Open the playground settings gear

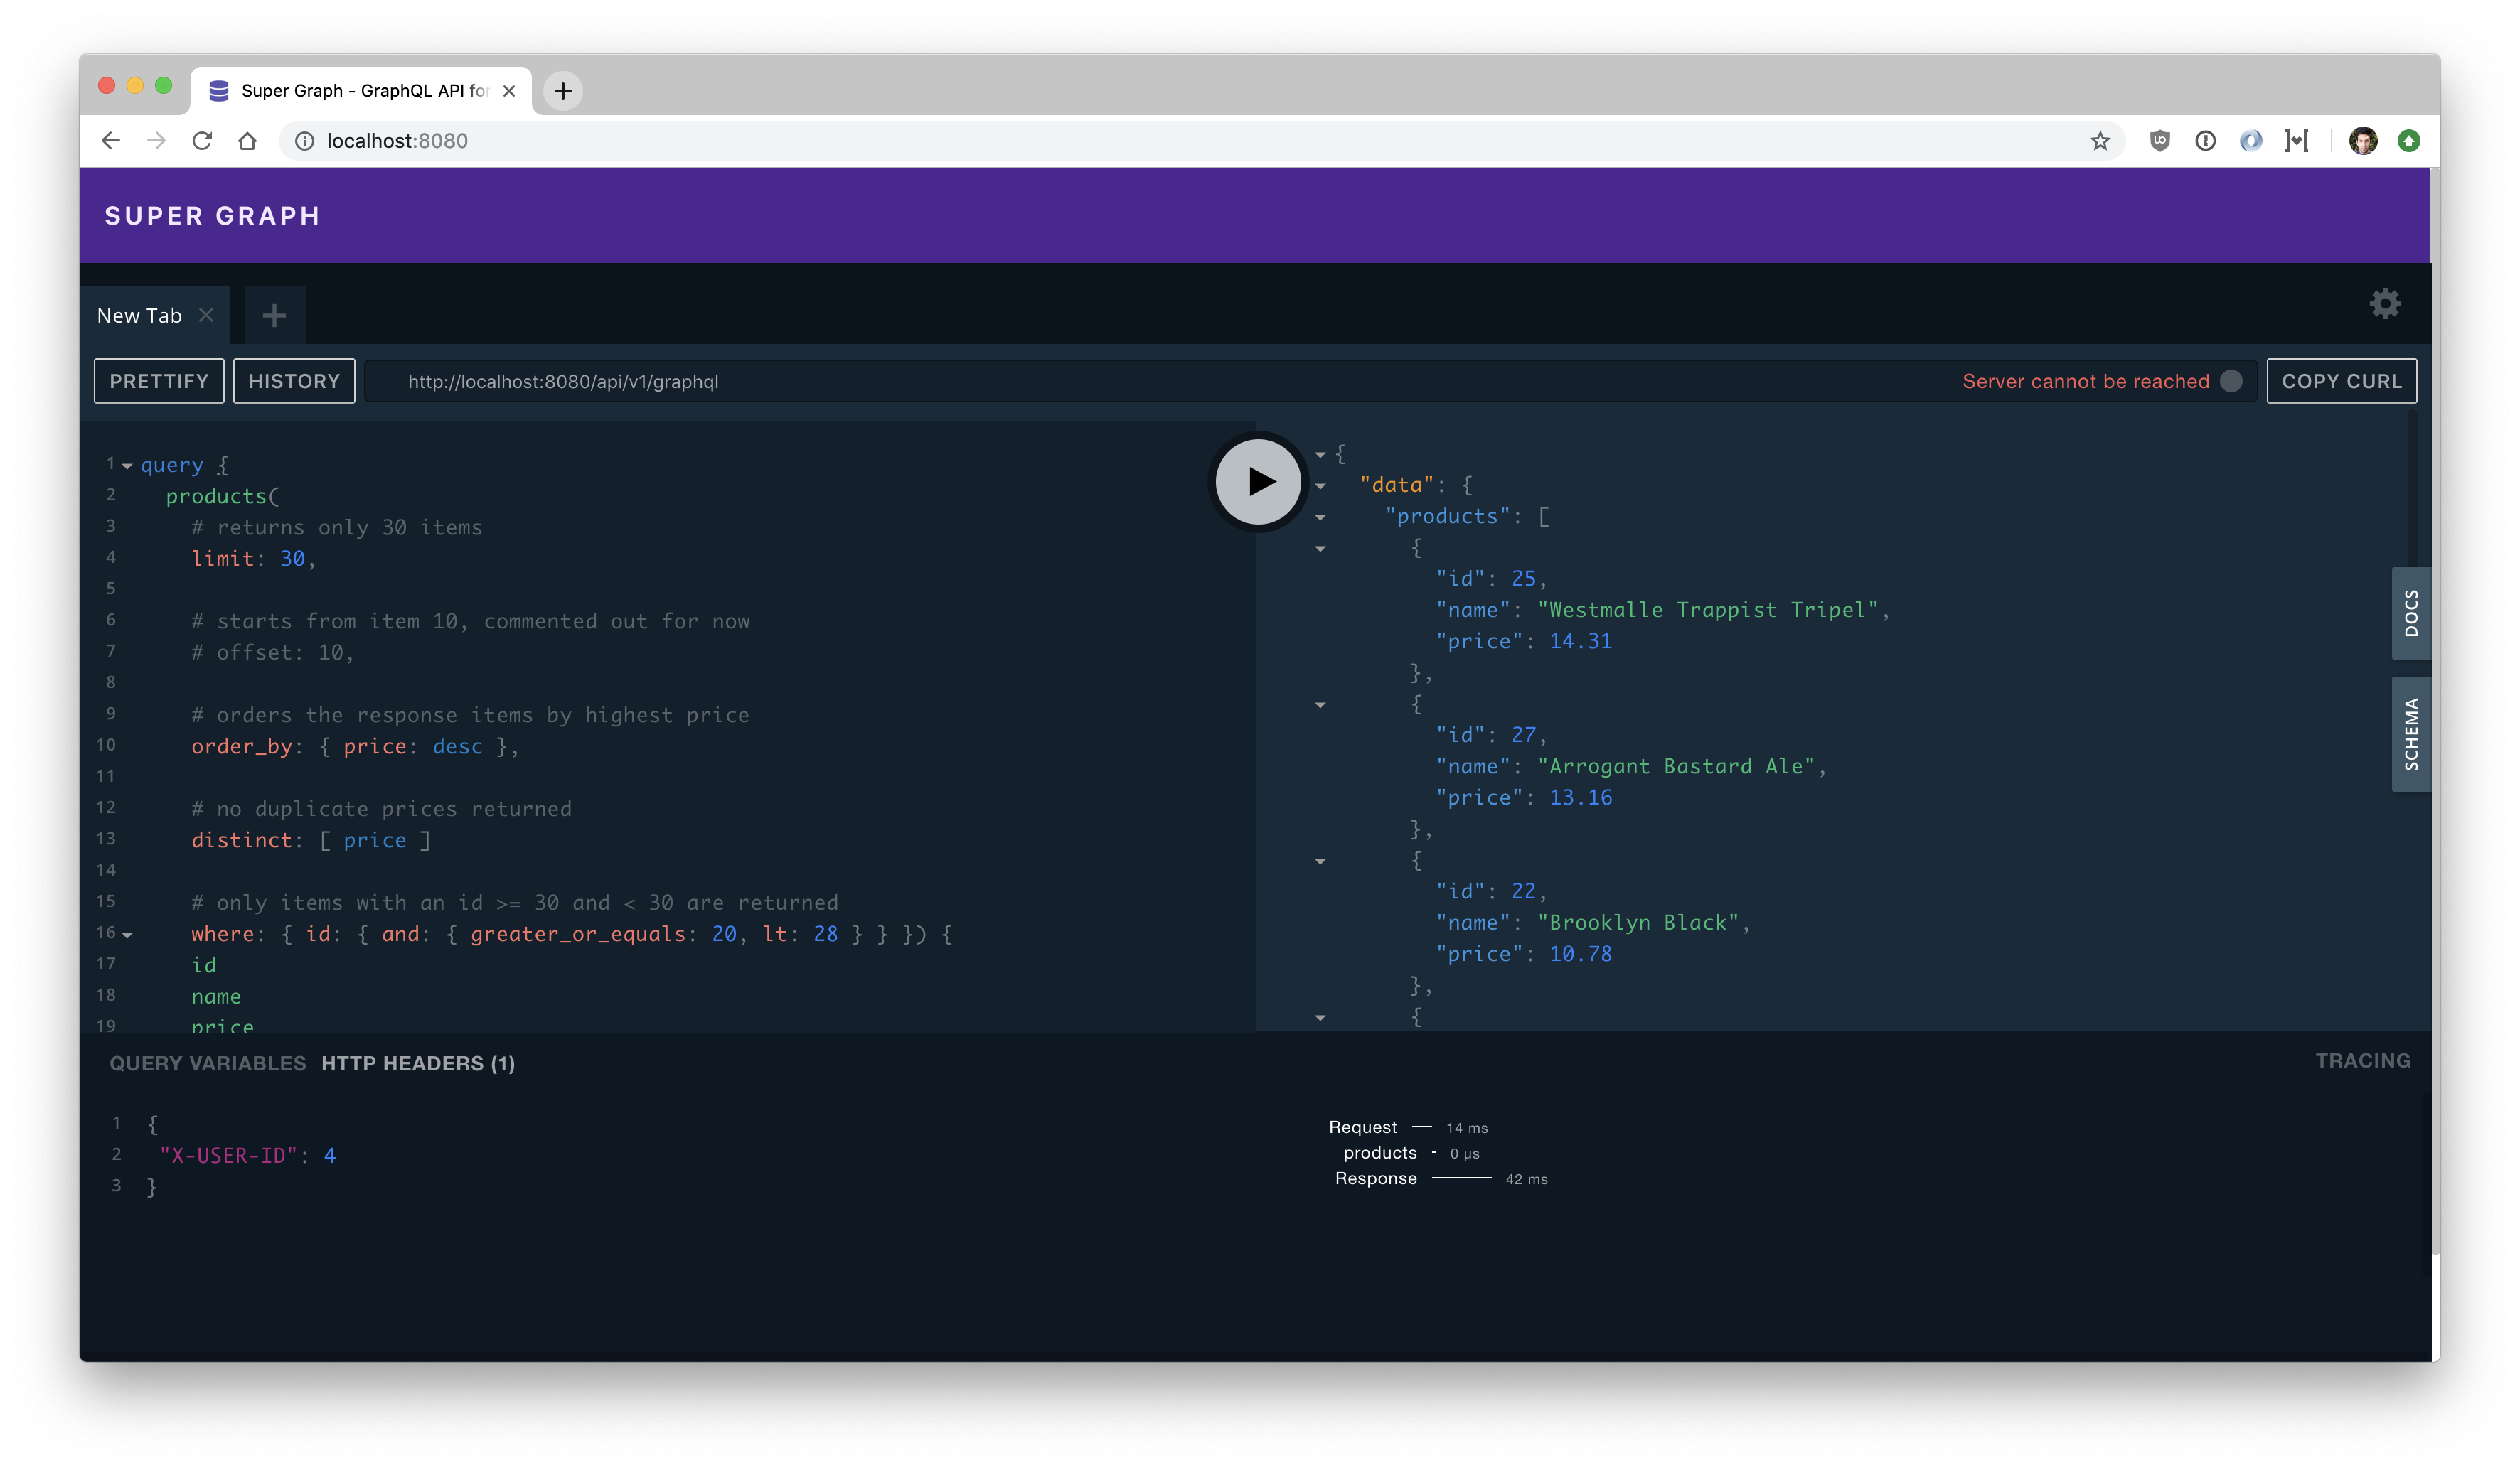coord(2385,303)
